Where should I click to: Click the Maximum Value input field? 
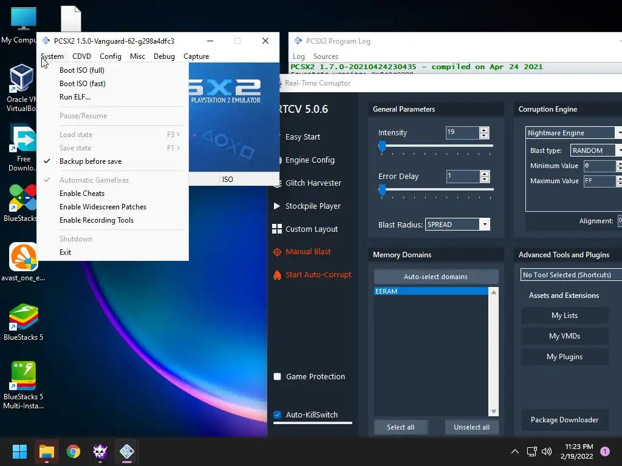(600, 181)
